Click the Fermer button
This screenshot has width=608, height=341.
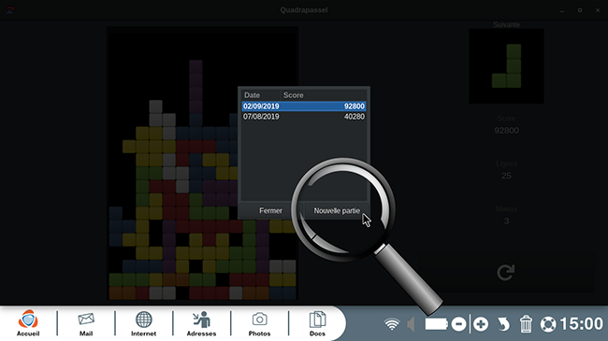point(270,211)
